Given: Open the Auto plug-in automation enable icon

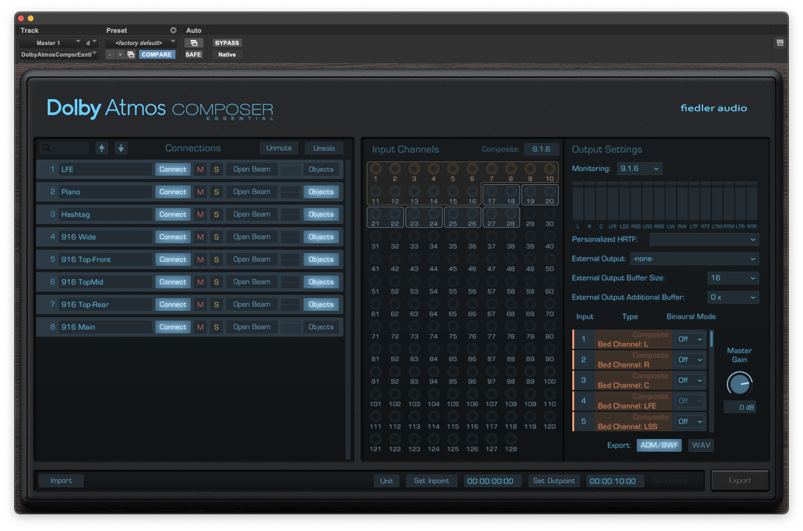Looking at the screenshot, I should pos(194,43).
